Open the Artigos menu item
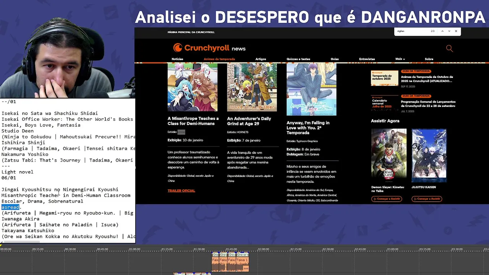489x275 pixels. [261, 59]
